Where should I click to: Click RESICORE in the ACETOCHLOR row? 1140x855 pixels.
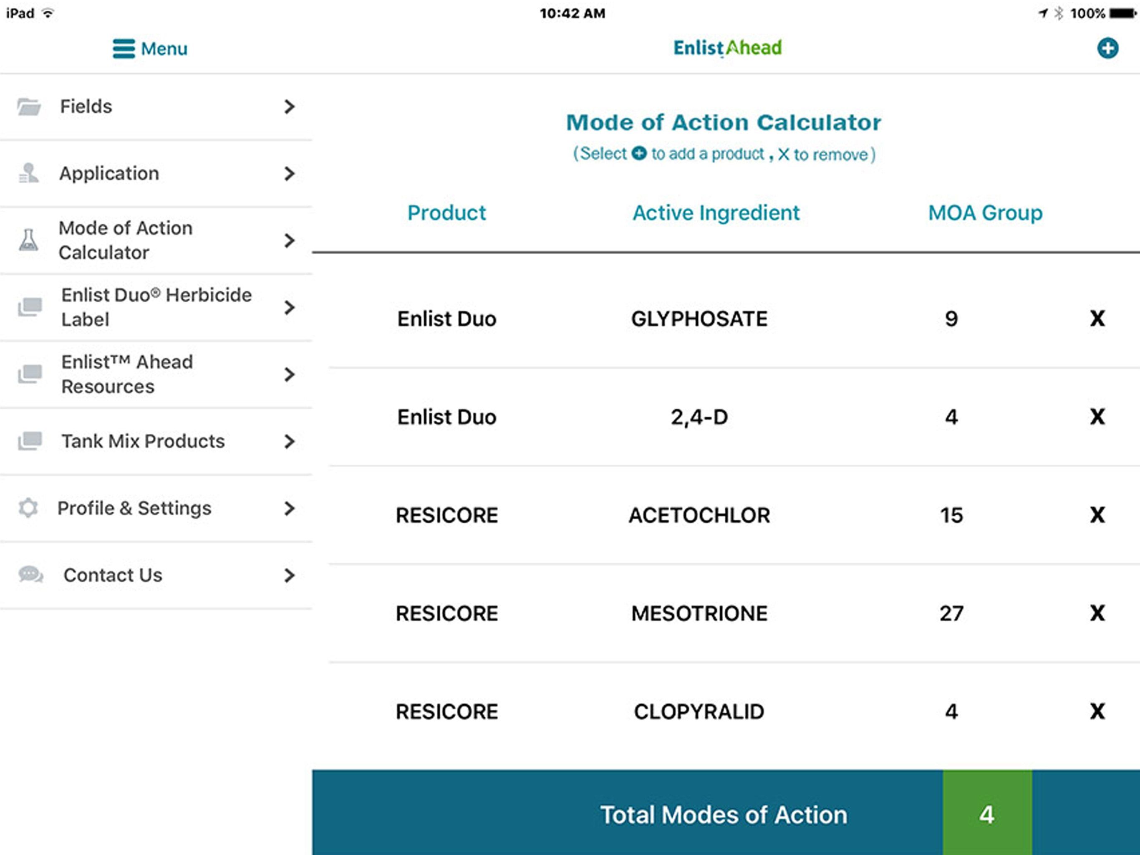[x=447, y=515]
